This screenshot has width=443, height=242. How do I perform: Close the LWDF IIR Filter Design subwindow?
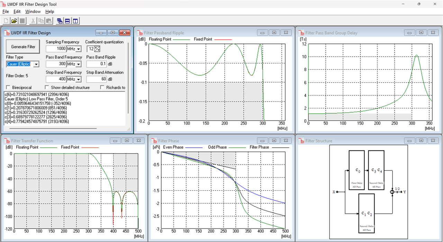124,32
